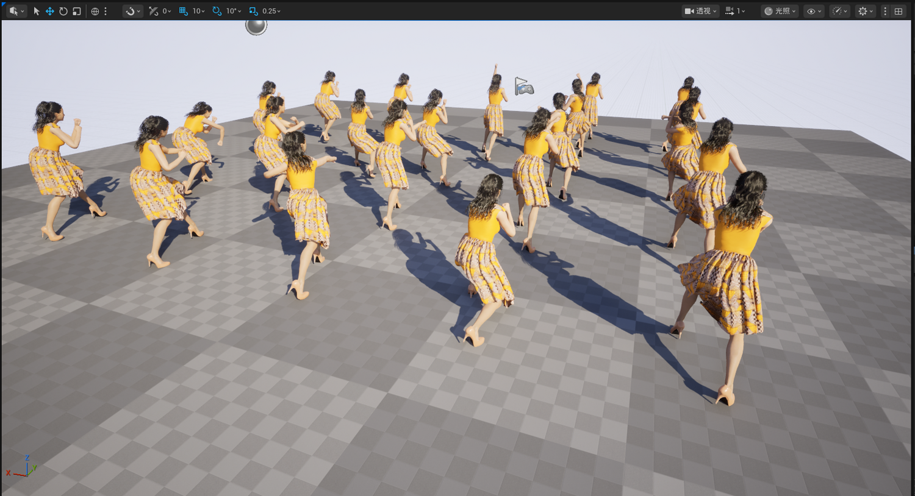Open the 透视 perspective view menu

(700, 11)
